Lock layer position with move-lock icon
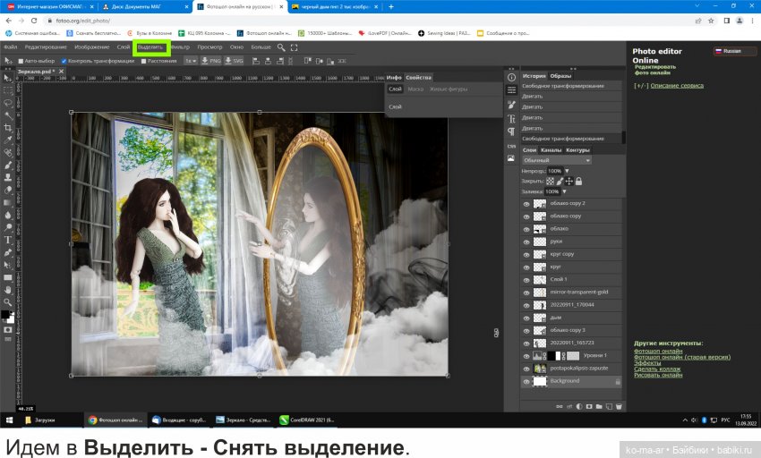Image resolution: width=761 pixels, height=458 pixels. 569,181
